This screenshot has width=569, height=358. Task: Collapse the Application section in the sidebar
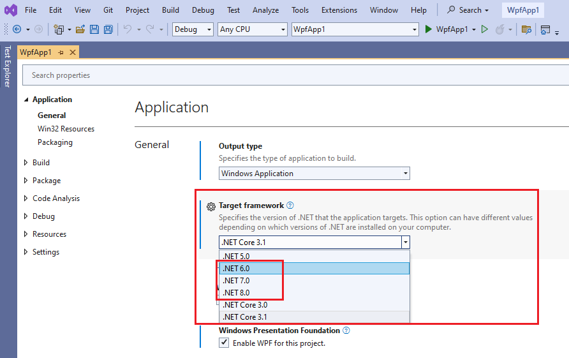point(26,100)
